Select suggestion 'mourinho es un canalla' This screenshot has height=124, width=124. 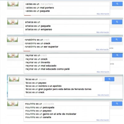38,117
